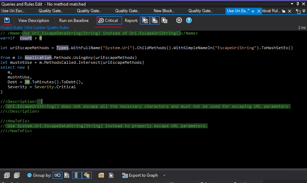The width and height of the screenshot is (307, 183).
Task: Click the icon next to the Critical Rul... tab
Action: (284, 11)
